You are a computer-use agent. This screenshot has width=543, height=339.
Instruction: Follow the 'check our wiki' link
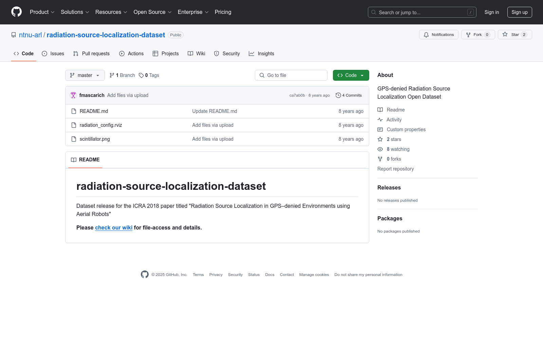point(113,227)
